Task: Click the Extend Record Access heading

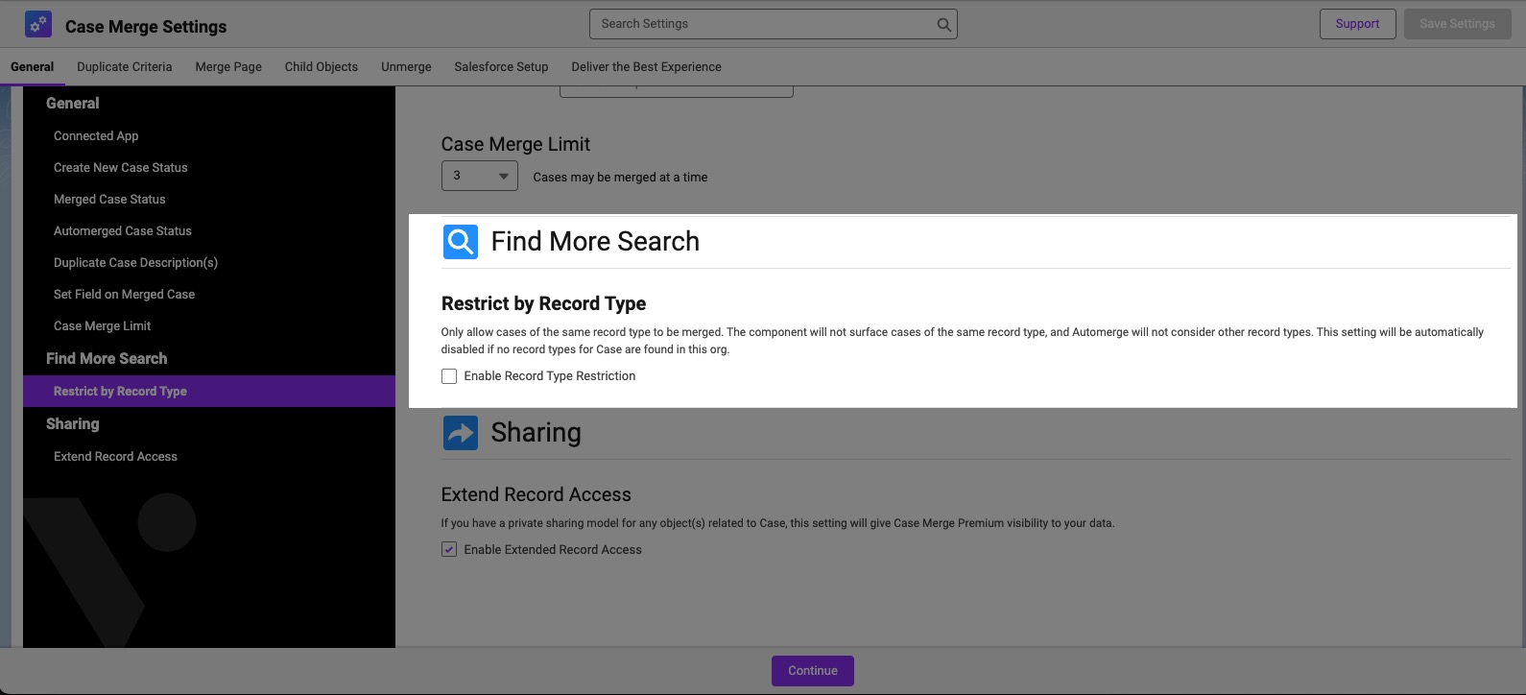Action: coord(536,495)
